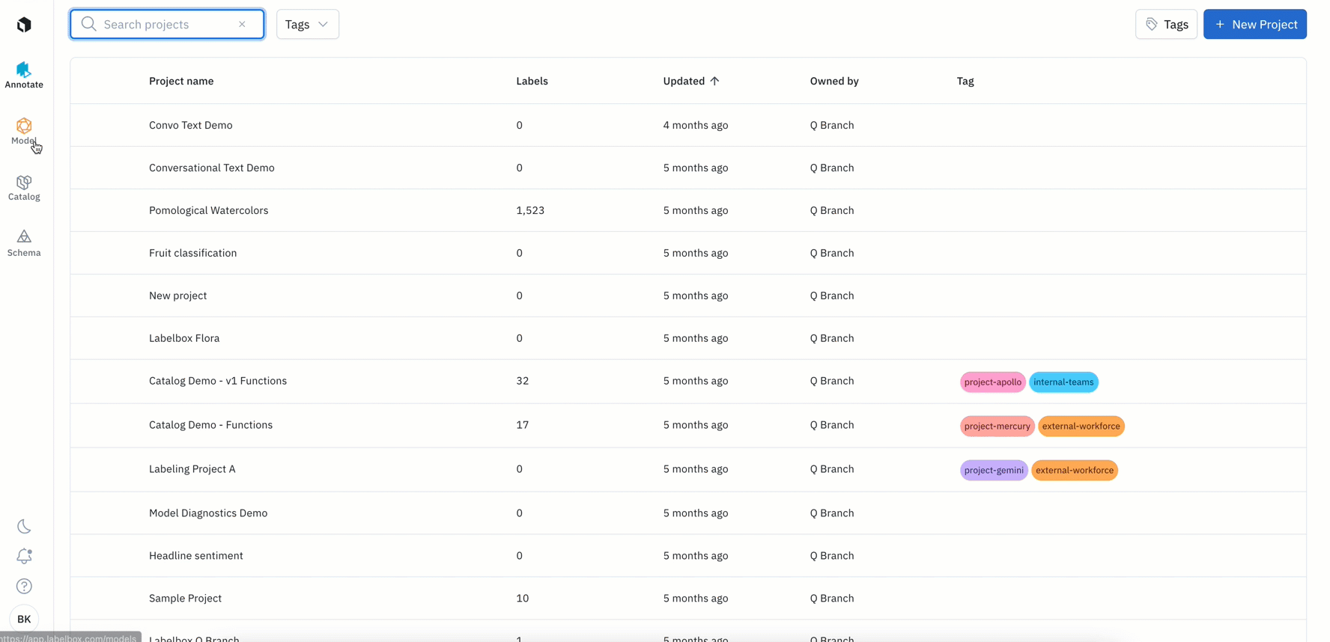Click the project-gemini tag
This screenshot has height=642, width=1330.
(x=994, y=471)
